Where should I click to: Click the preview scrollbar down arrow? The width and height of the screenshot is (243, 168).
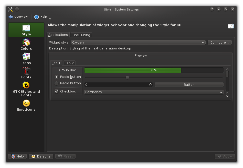pos(227,96)
